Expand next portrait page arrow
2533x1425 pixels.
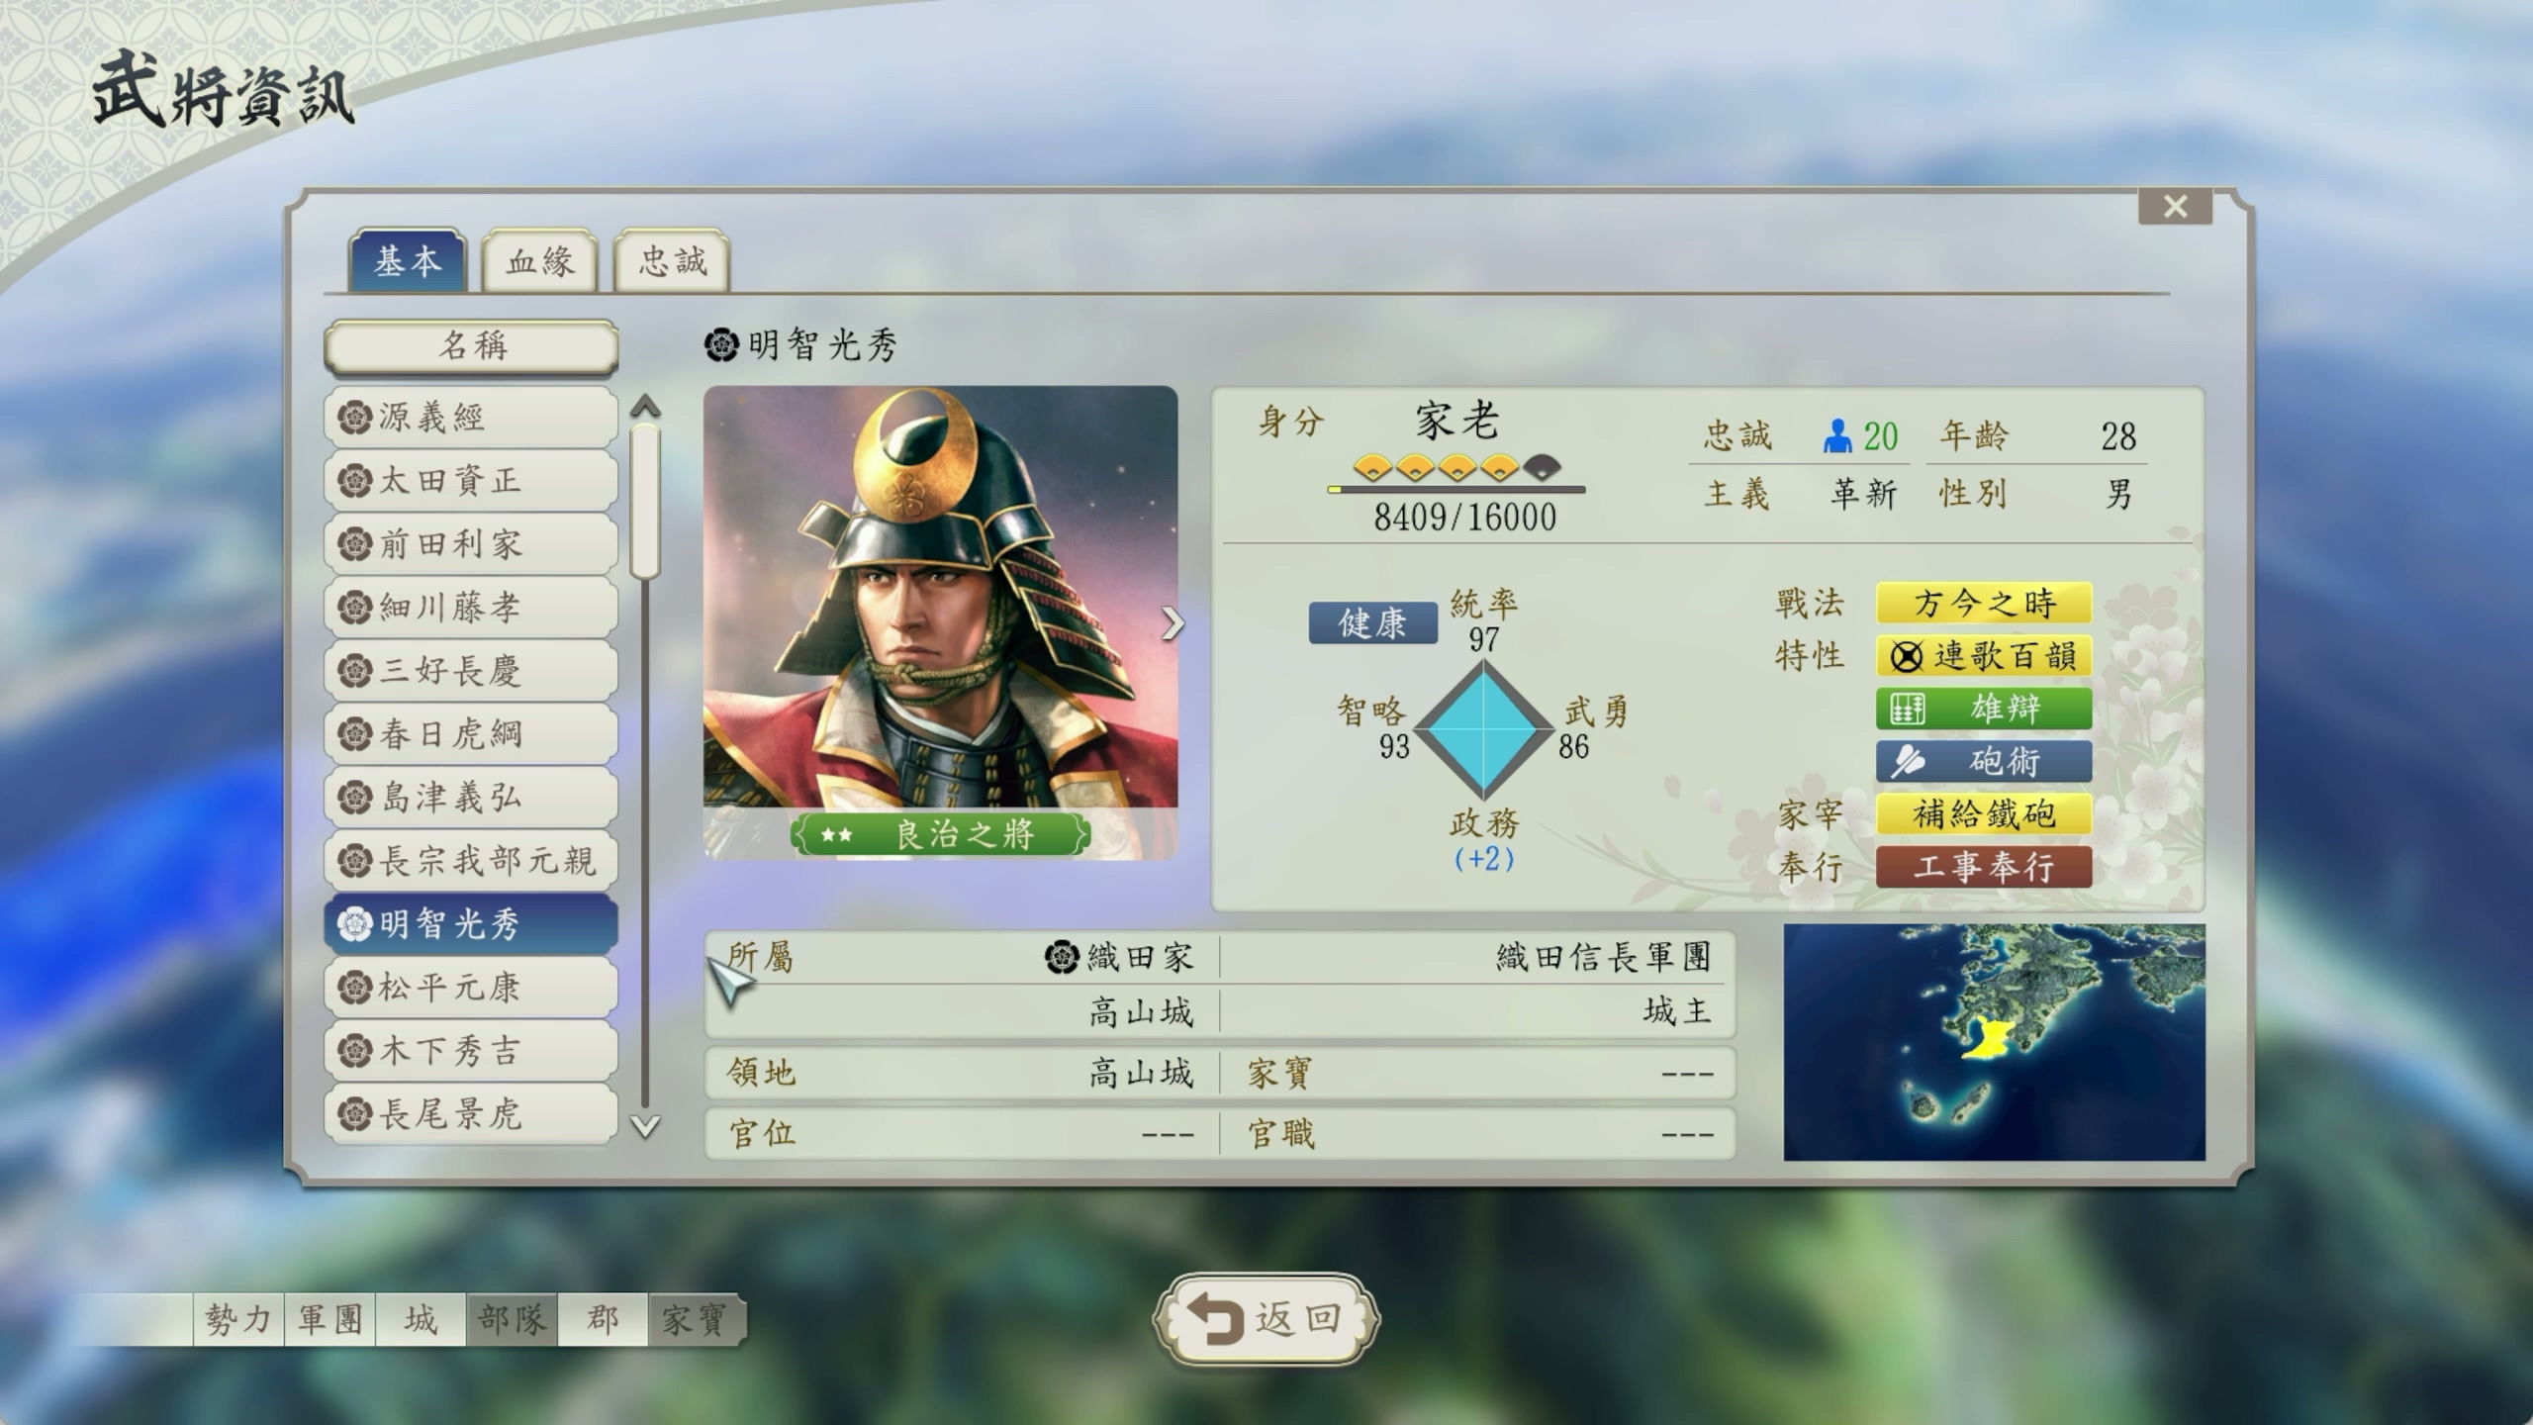click(1173, 623)
